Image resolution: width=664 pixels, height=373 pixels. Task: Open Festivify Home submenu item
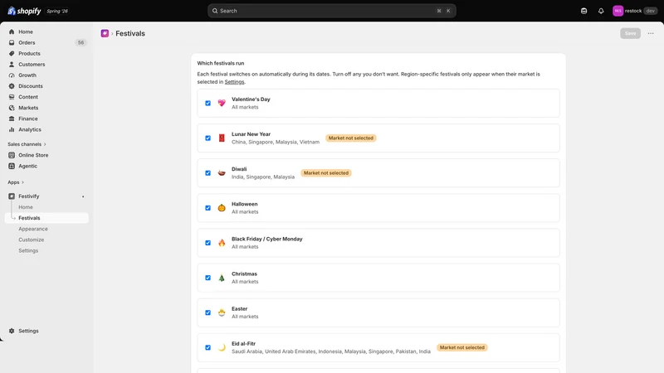26,207
